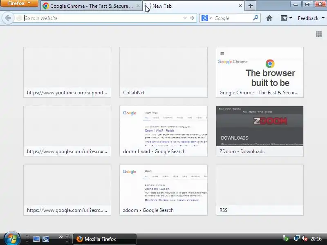Toggle the new tab grid view icon
Screen dimensions: 327x245
[x=319, y=34]
